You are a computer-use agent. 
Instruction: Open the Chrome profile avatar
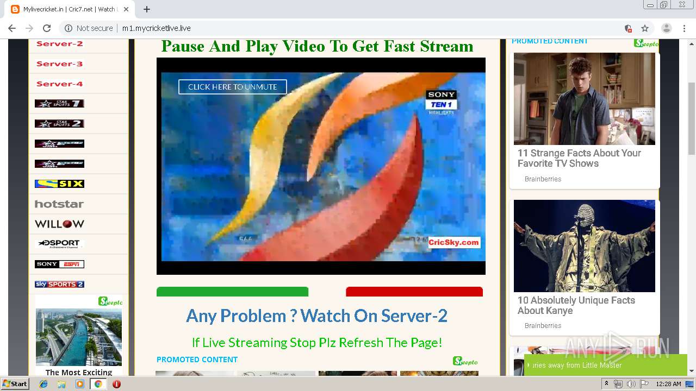[x=666, y=28]
